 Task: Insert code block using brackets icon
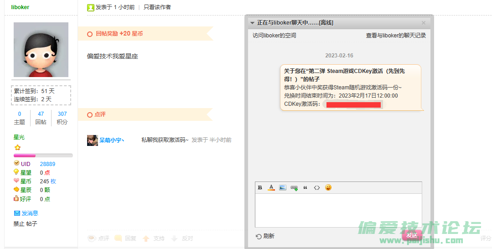point(317,187)
